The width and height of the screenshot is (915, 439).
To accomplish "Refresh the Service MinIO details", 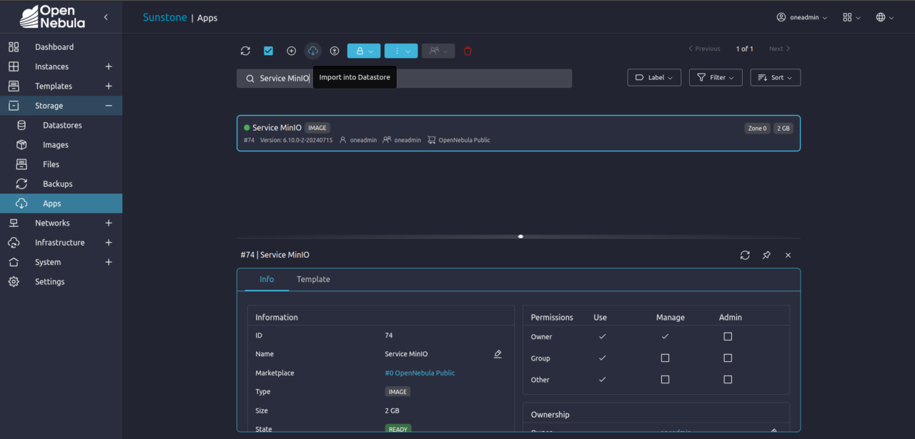I will [x=745, y=255].
